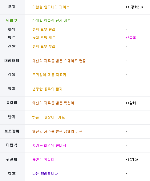Select the 블랙 포멀 팬츠 item
Screen dimensions: 150x181
[44, 29]
